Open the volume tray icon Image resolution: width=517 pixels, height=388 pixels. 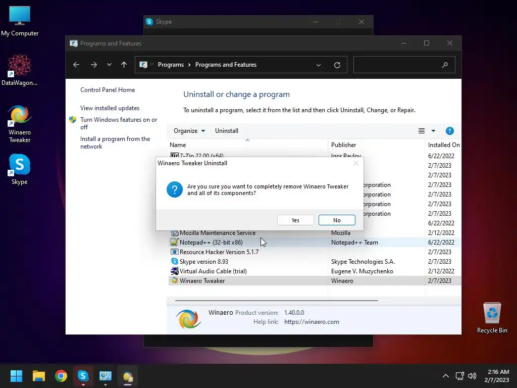(472, 376)
